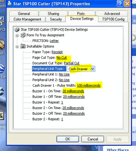This screenshot has height=151, width=136.
Task: Open the Security tab
Action: (56, 19)
